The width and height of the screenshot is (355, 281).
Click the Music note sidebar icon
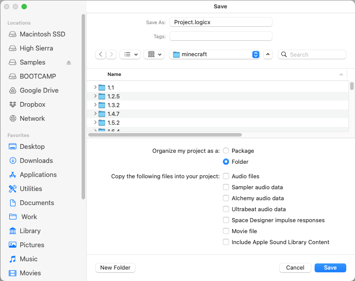pos(12,259)
